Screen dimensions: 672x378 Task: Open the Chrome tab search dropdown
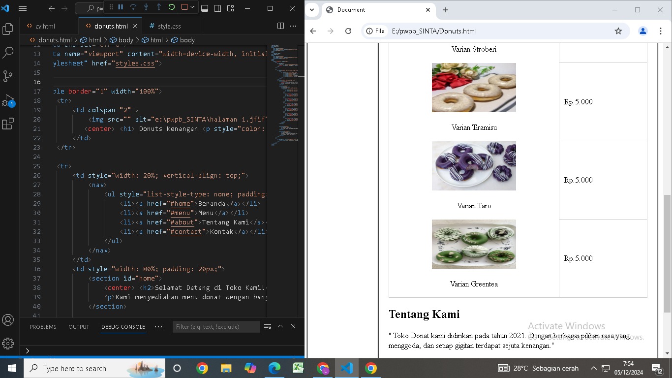pos(312,10)
